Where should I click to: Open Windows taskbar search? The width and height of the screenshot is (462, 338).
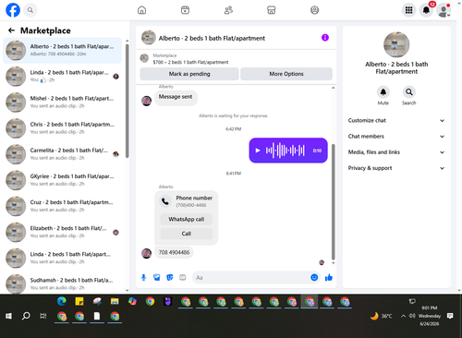(x=26, y=316)
